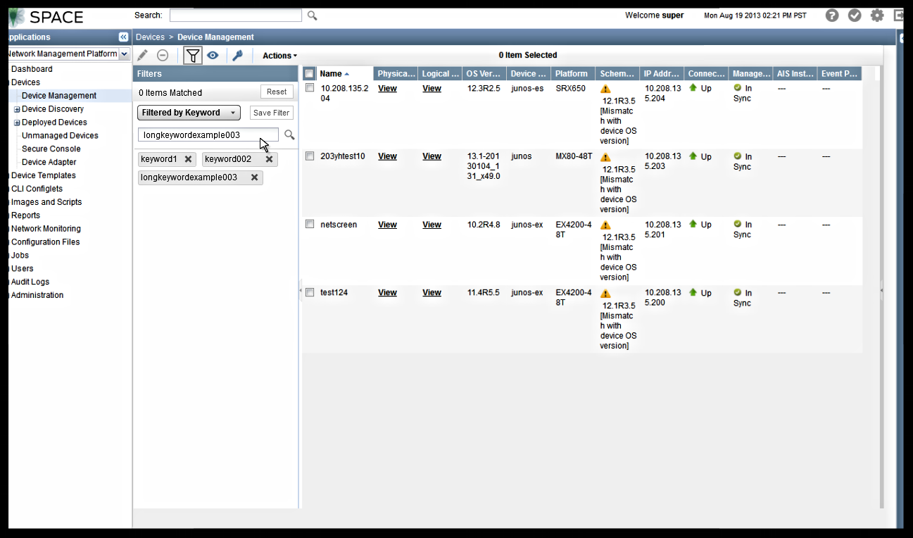Open Device Adapter in sidebar
Screen dimensions: 913x538
49,163
